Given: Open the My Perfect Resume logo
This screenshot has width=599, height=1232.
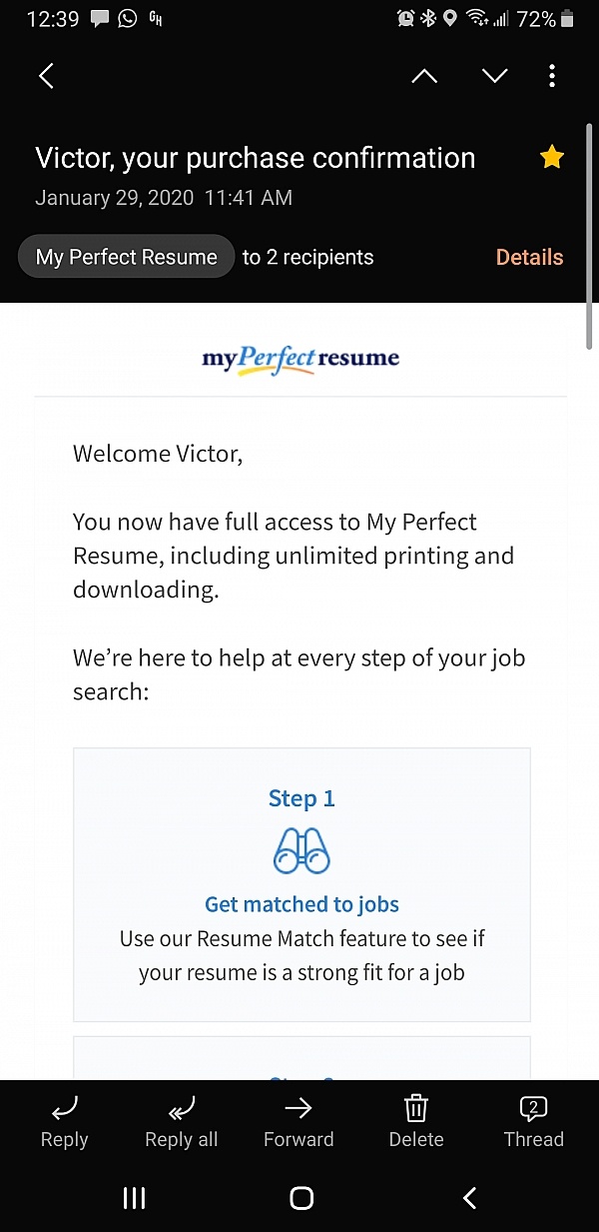Looking at the screenshot, I should click(x=300, y=360).
